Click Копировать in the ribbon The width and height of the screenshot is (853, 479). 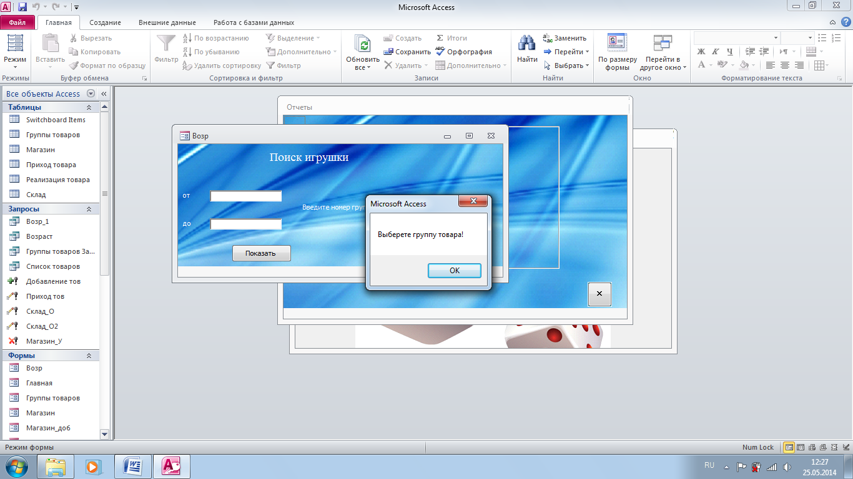tap(95, 52)
